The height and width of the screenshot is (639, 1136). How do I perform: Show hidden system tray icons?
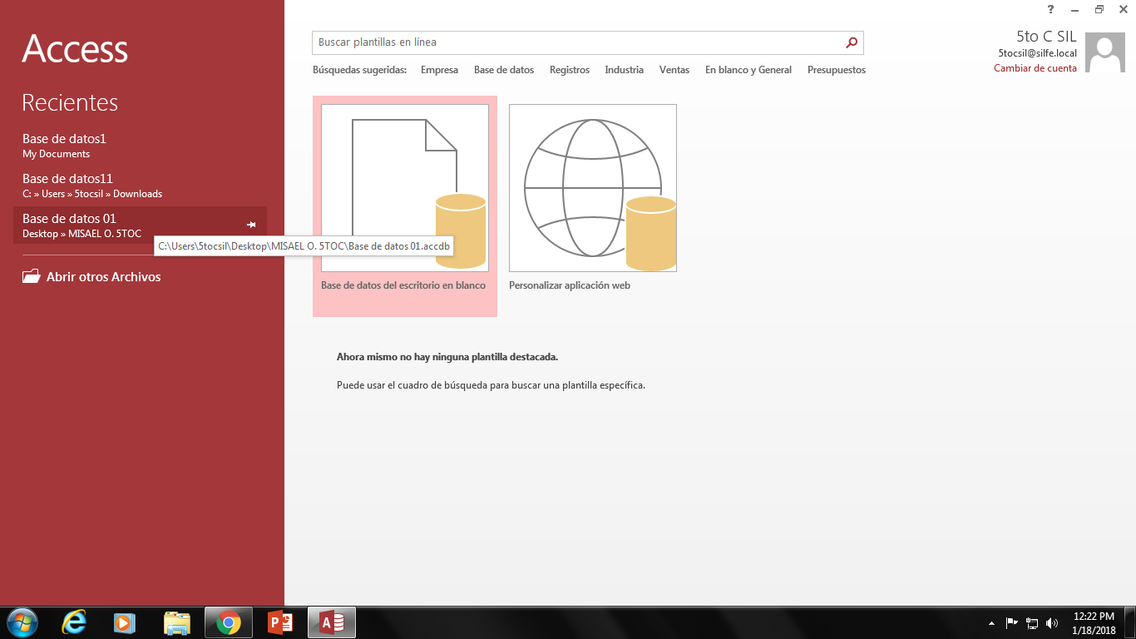click(991, 623)
